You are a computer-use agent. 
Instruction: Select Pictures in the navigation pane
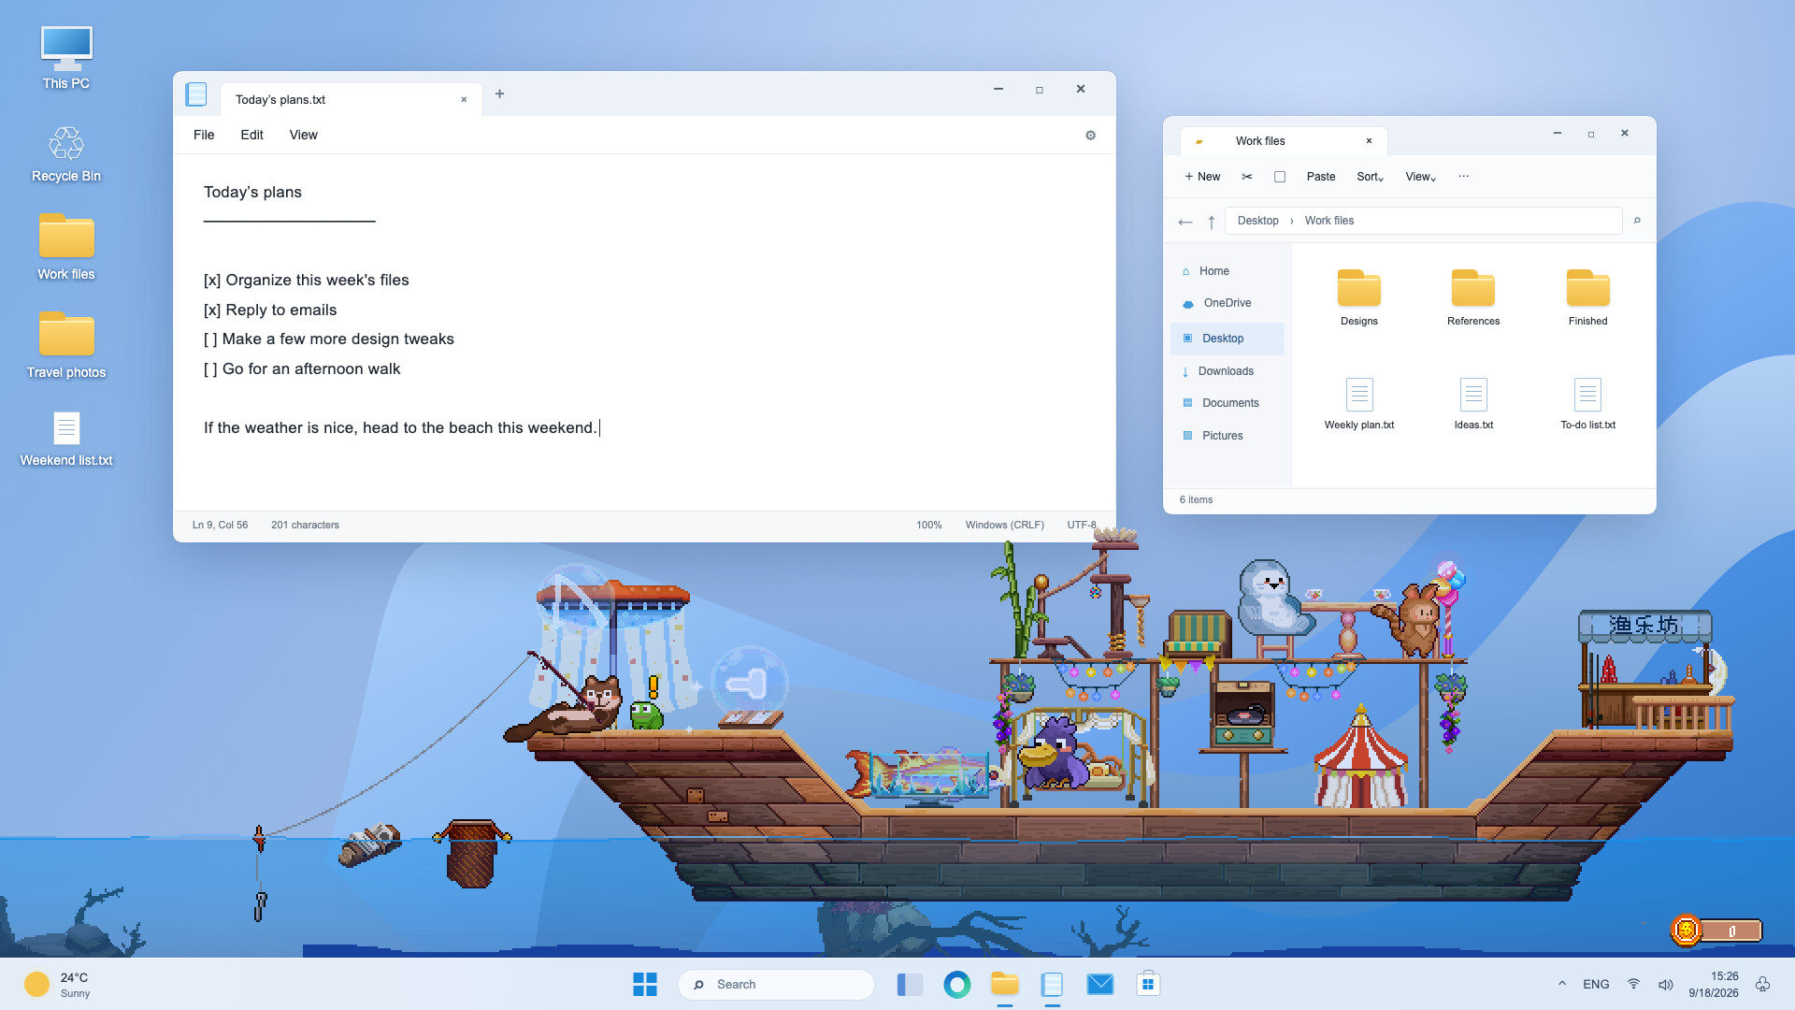pos(1228,436)
